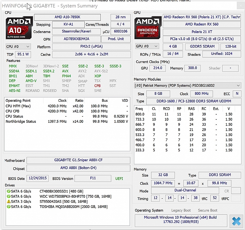Click the red CPB feature label
Viewport: 245px width, 230px height.
click(97, 86)
